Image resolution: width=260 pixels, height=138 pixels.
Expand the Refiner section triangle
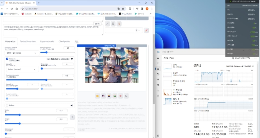[x=71, y=105]
